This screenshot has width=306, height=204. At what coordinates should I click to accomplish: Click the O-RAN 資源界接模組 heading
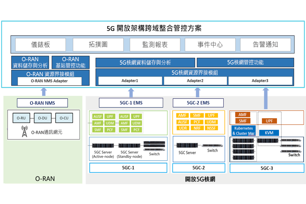pos(50,74)
